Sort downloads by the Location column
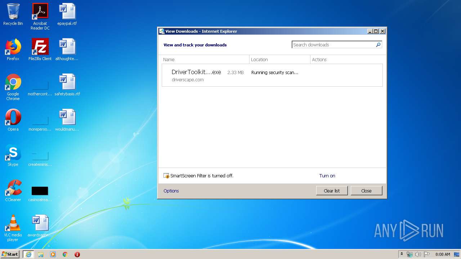The height and width of the screenshot is (259, 461). [280, 59]
